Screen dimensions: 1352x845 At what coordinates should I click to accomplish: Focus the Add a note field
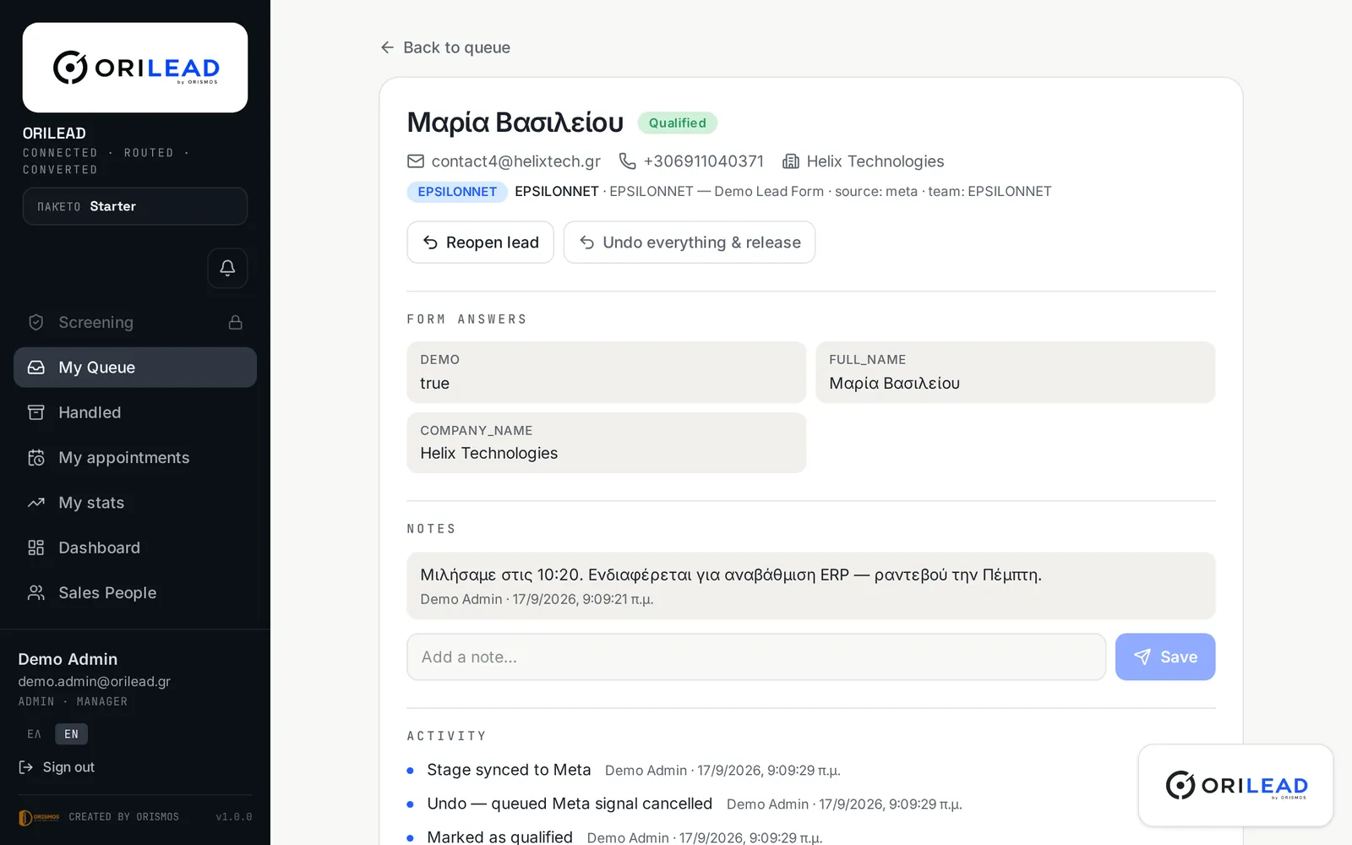756,657
